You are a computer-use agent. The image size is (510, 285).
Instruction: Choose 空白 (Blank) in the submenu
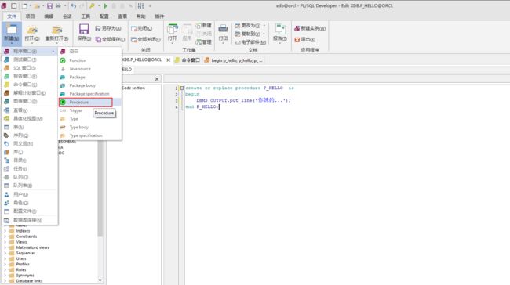(x=90, y=52)
